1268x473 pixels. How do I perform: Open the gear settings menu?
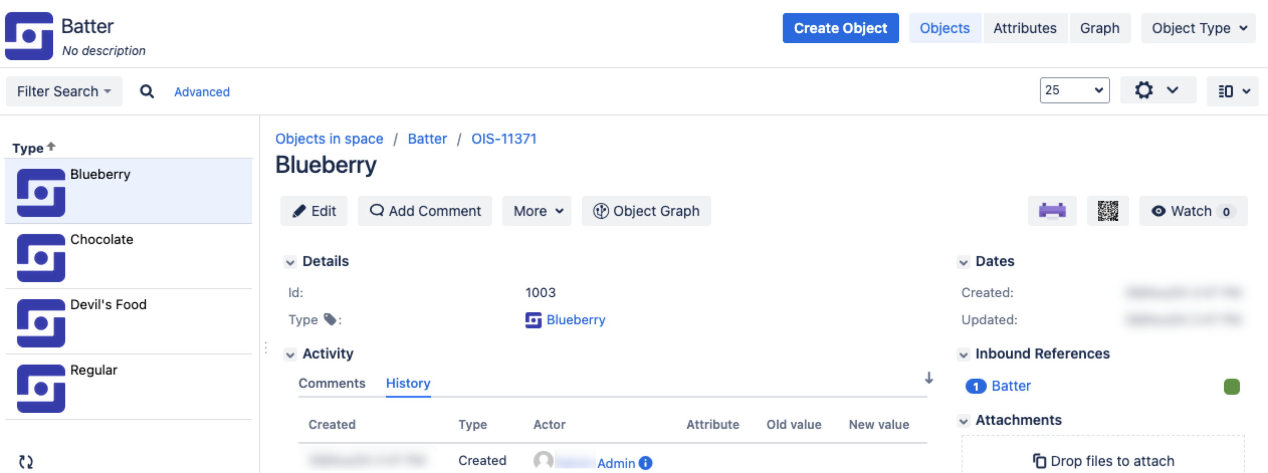[x=1157, y=90]
